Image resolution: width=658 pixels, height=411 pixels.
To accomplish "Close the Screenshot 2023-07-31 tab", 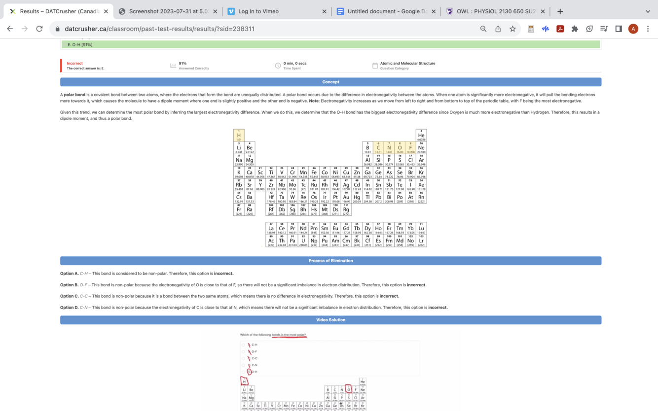I will pos(215,11).
